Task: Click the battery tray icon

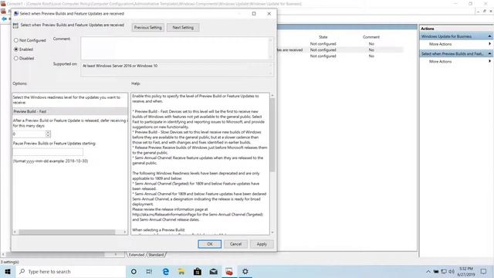Action: click(x=436, y=271)
